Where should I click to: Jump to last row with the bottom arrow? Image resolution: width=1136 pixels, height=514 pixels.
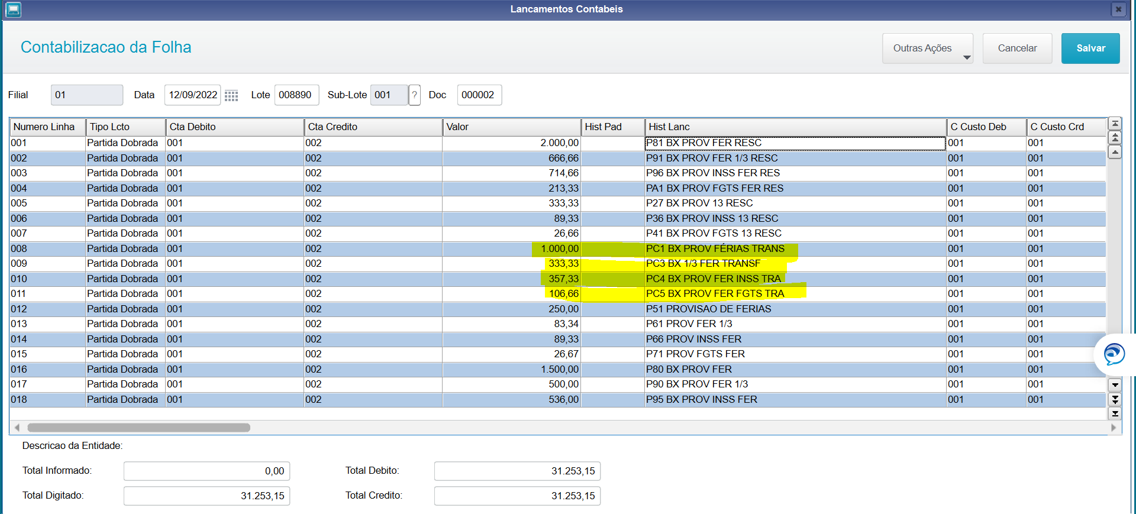(x=1115, y=413)
